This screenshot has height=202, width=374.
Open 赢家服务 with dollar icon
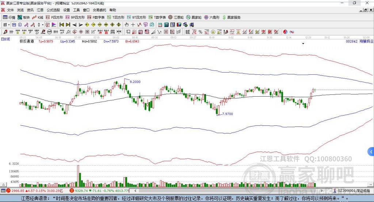[x=232, y=18]
